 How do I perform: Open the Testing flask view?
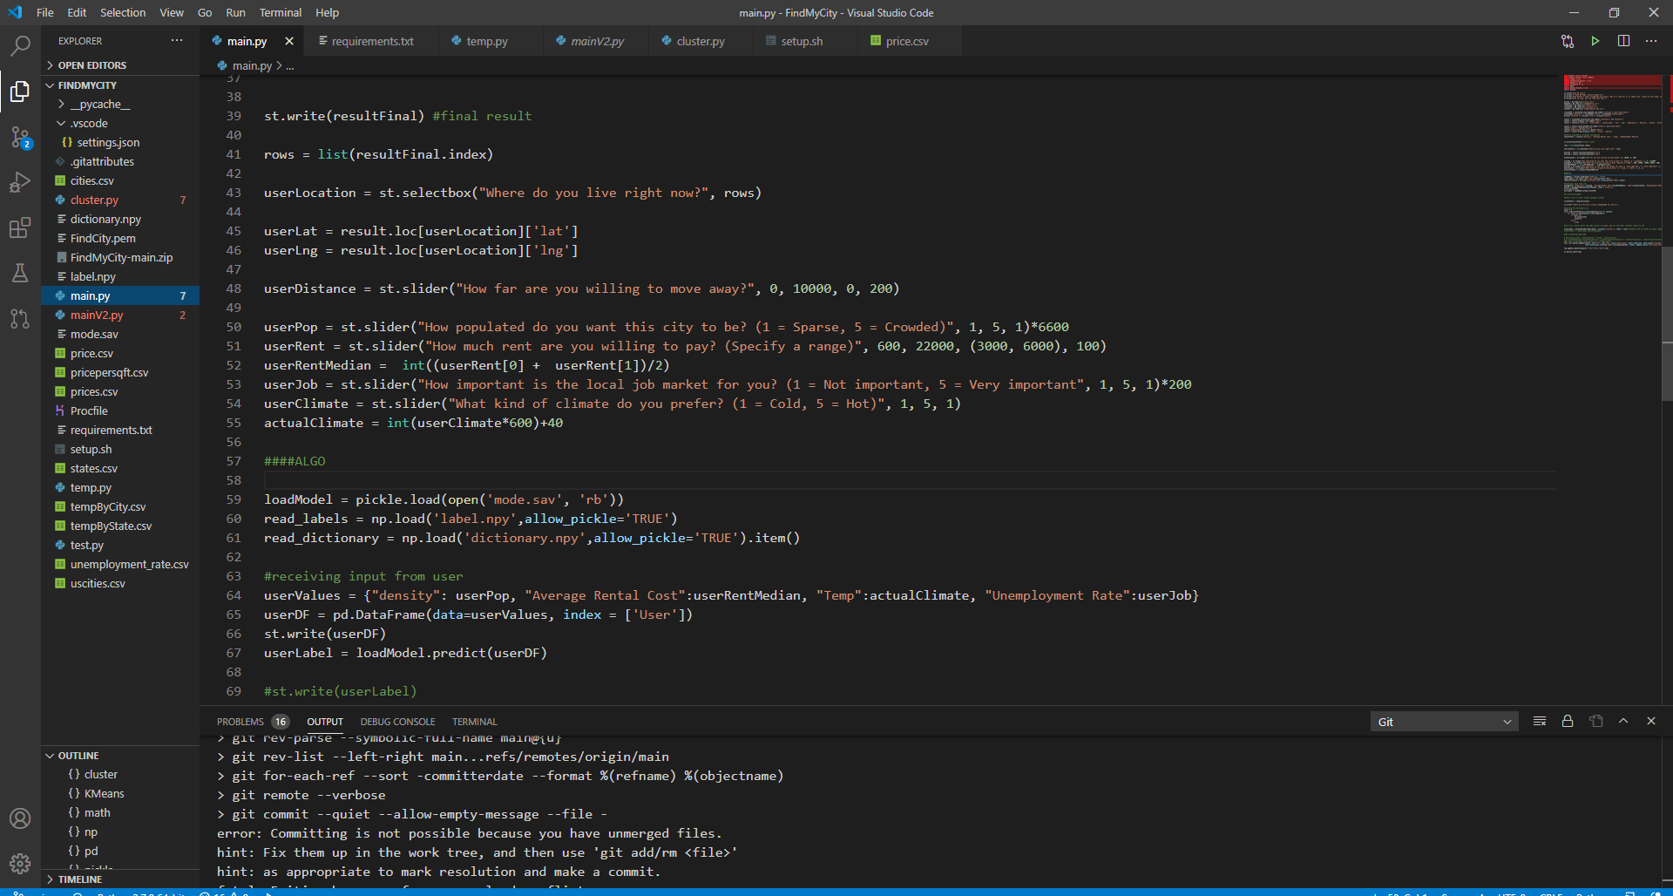[20, 274]
